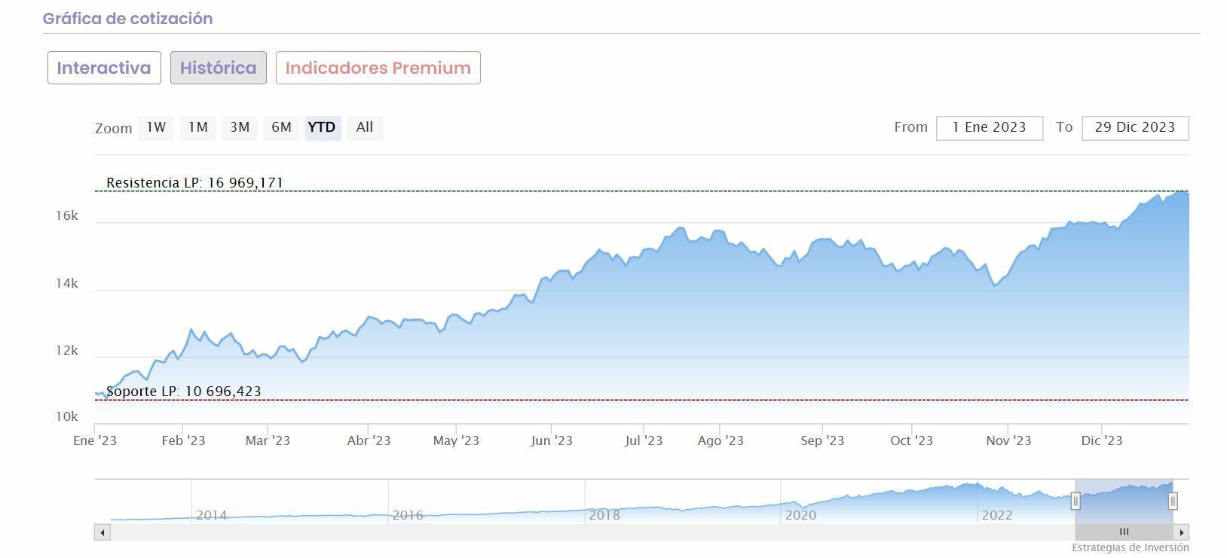Select the 6M zoom option
This screenshot has height=558, width=1227.
pyautogui.click(x=281, y=127)
